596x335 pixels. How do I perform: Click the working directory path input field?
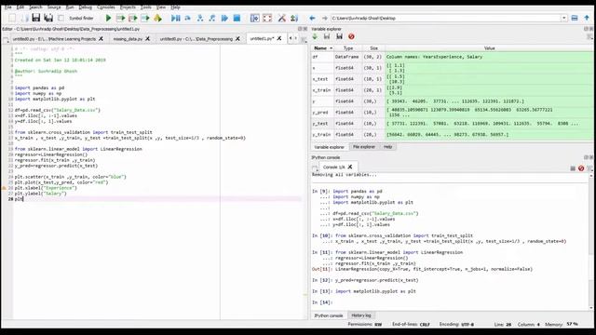pyautogui.click(x=445, y=18)
